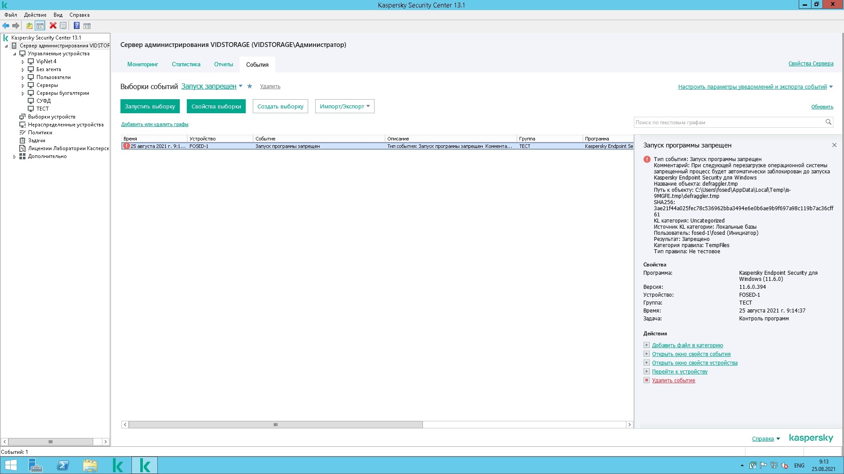Screen dimensions: 844x474
Task: Click the Запустить выборку button
Action: click(x=150, y=106)
